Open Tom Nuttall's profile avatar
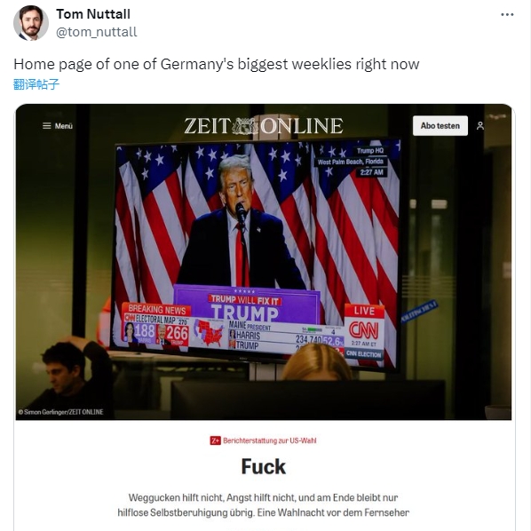The width and height of the screenshot is (531, 531). click(x=31, y=23)
